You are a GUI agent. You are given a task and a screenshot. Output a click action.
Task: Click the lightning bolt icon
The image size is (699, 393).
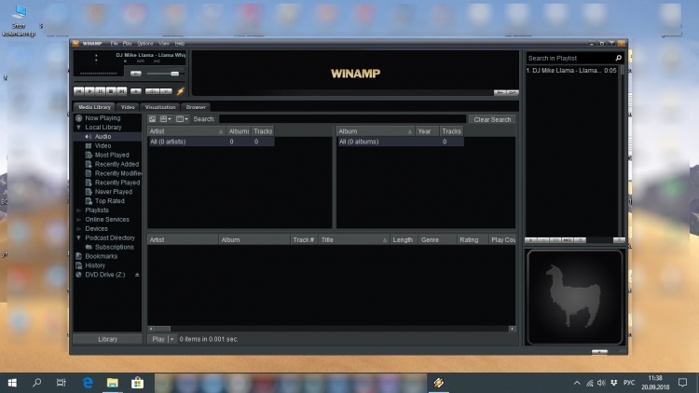(181, 91)
